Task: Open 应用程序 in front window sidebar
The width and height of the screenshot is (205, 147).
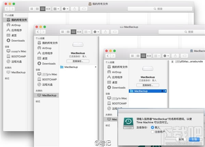Action: (x=117, y=77)
